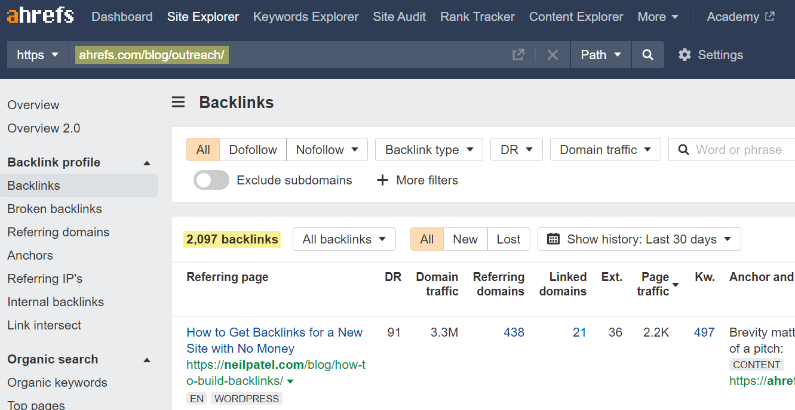
Task: Select the Dofollow filter option
Action: click(x=253, y=150)
